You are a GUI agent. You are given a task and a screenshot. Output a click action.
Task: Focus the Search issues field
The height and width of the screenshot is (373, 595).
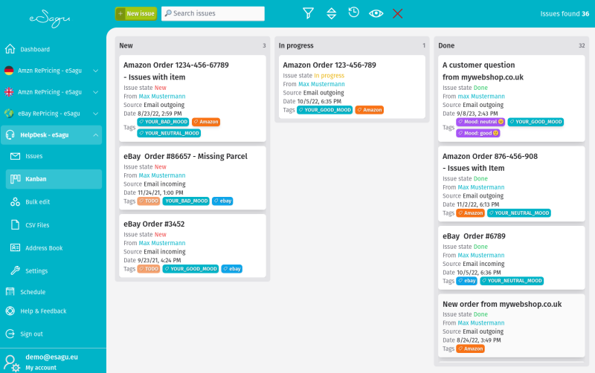(213, 13)
